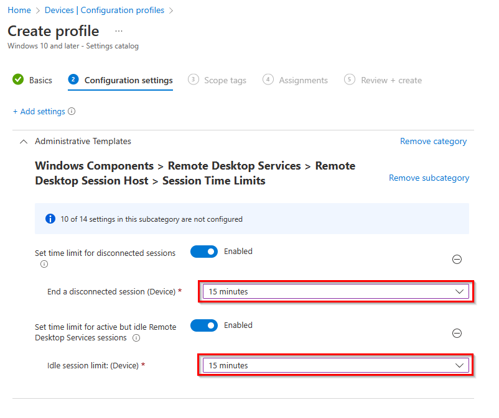Click the green Basics checkmark icon
This screenshot has width=499, height=418.
18,80
